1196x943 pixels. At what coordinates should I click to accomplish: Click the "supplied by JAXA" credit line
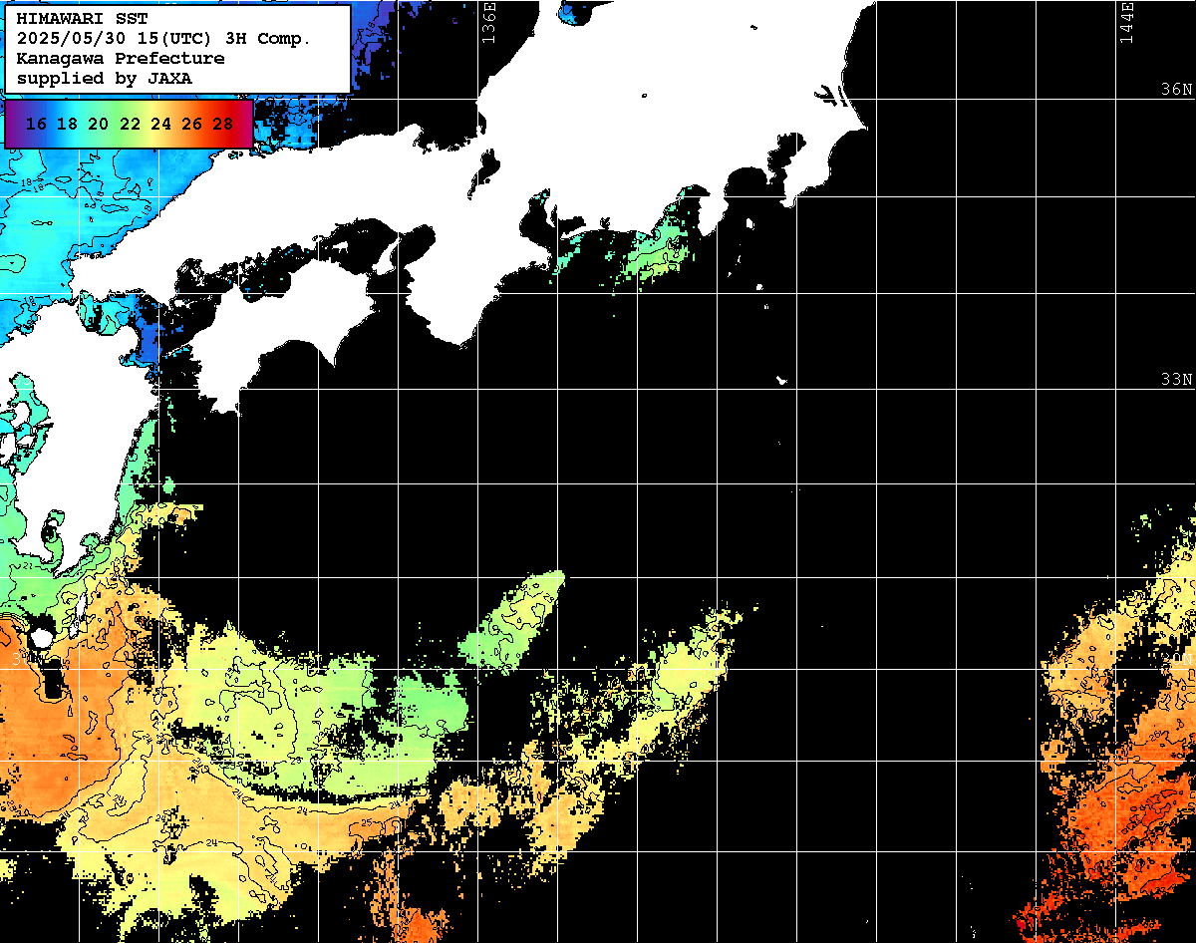click(105, 78)
